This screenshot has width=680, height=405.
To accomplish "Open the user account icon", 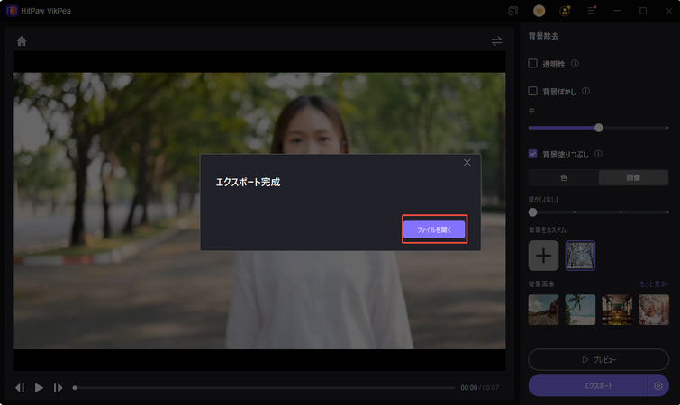I will tap(565, 11).
